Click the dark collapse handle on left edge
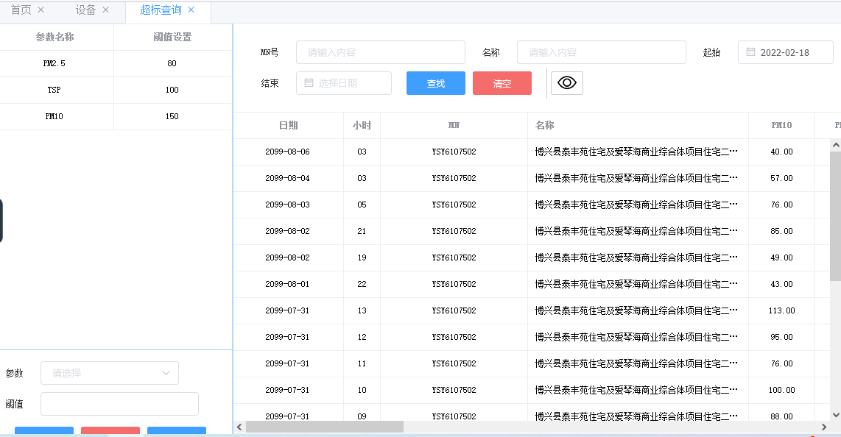The width and height of the screenshot is (841, 437). point(1,220)
